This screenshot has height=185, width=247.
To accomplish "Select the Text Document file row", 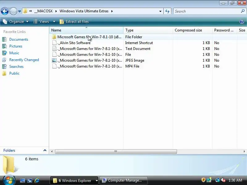I will click(x=148, y=49).
